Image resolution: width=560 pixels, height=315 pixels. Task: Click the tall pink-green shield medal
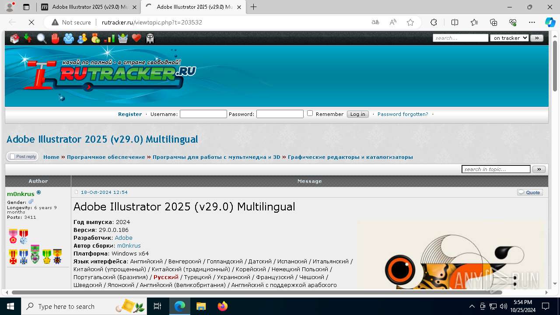[x=35, y=254]
